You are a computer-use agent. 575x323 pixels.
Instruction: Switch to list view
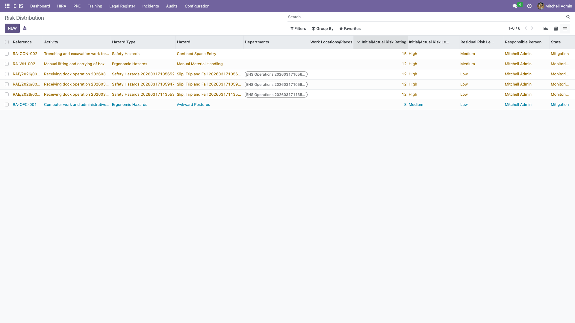(565, 29)
